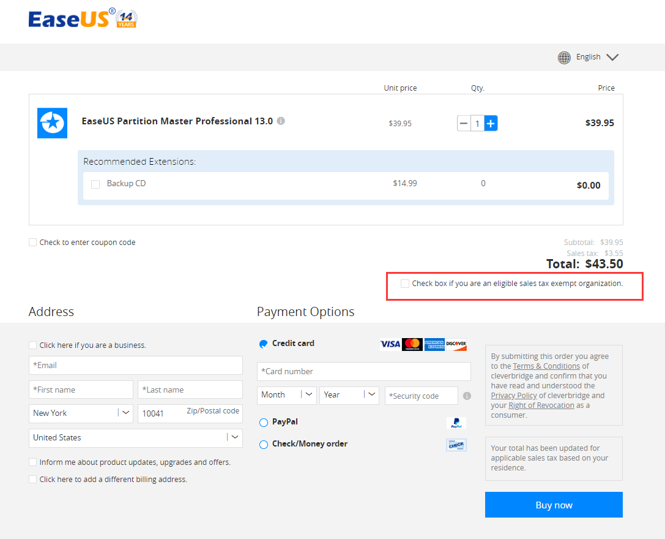Open the security code info icon
The height and width of the screenshot is (539, 665).
(467, 396)
